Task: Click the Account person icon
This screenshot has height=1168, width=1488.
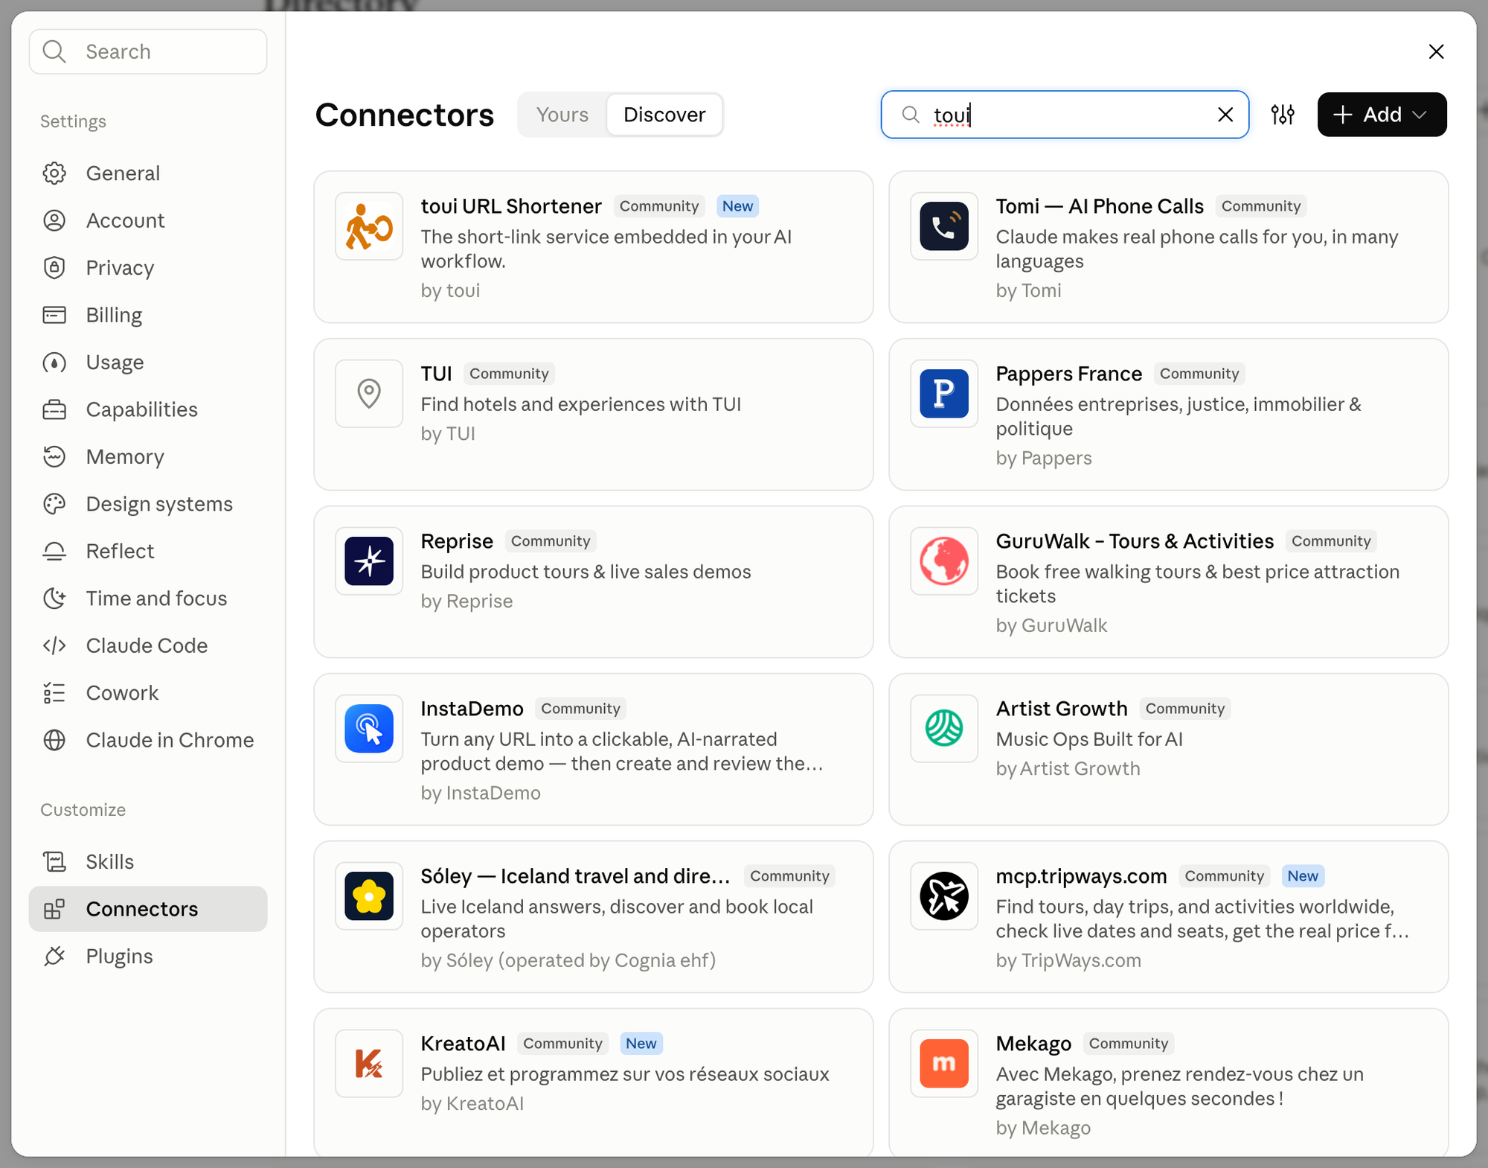Action: (x=54, y=220)
